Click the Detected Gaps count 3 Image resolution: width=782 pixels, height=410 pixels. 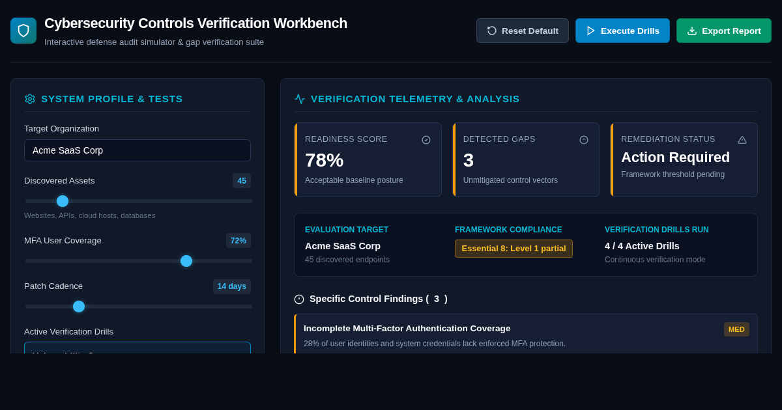[x=469, y=160]
